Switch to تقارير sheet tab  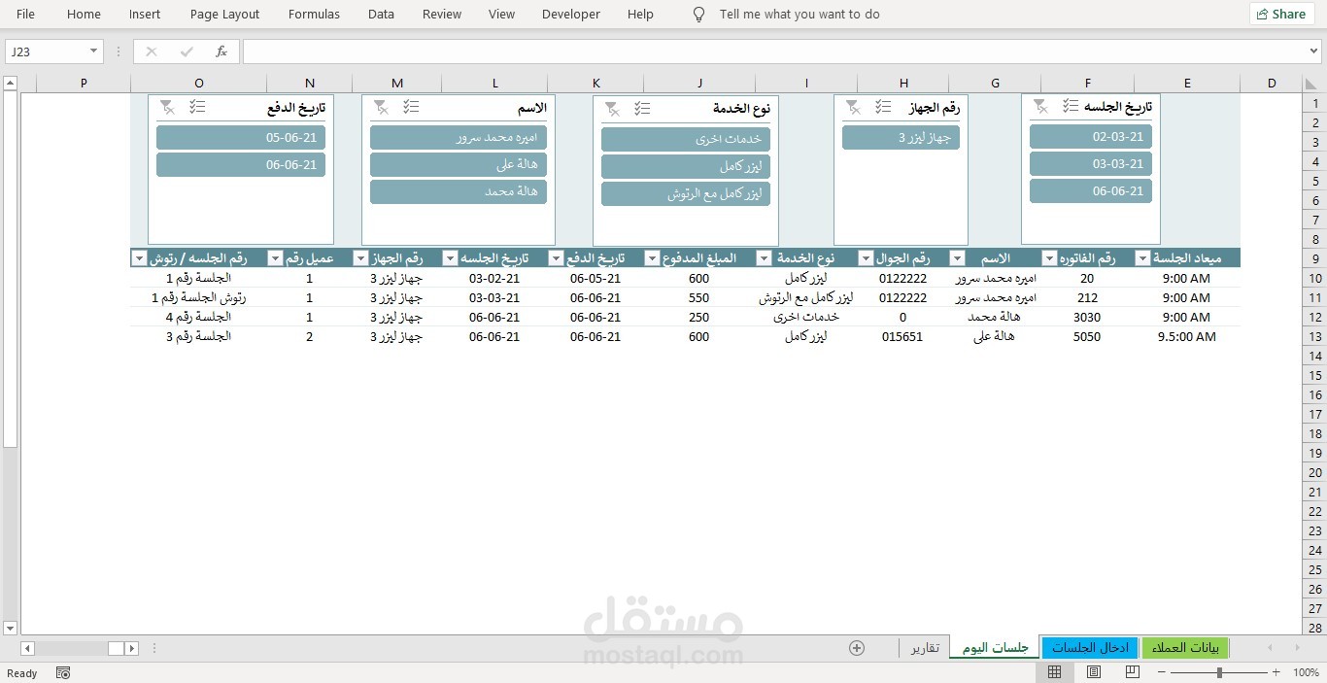pyautogui.click(x=925, y=648)
